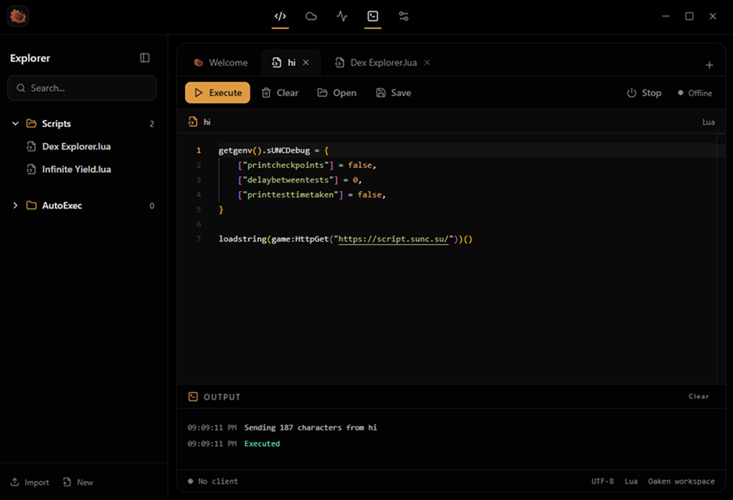Clear the editor contents

(280, 93)
